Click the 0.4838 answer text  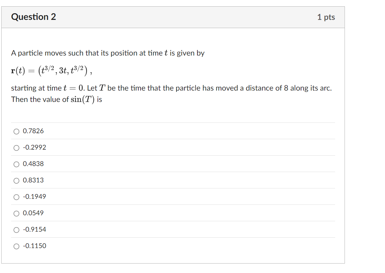point(33,164)
